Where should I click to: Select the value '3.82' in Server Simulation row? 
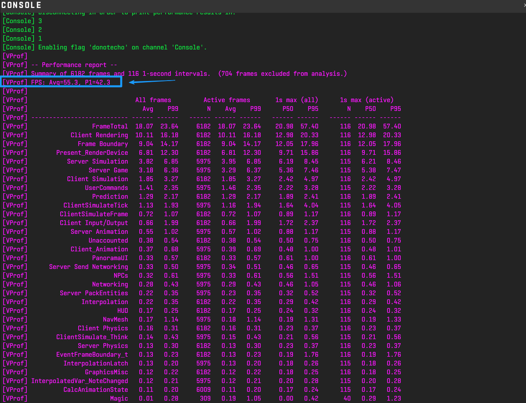pos(146,162)
